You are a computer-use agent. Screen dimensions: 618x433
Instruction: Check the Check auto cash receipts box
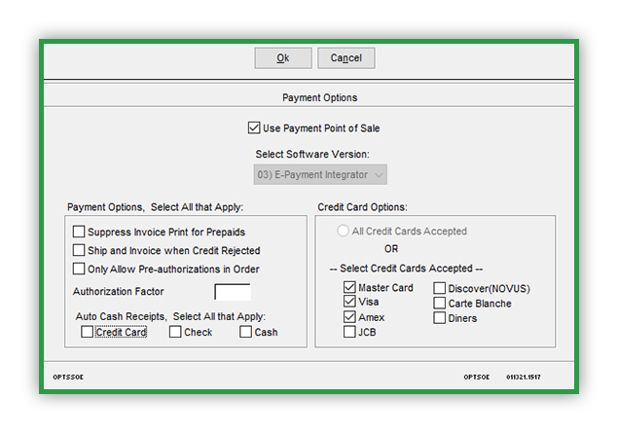point(175,332)
